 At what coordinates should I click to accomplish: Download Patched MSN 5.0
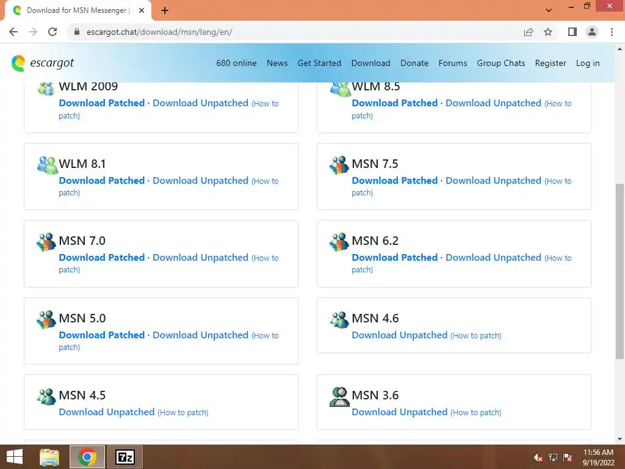pyautogui.click(x=102, y=335)
